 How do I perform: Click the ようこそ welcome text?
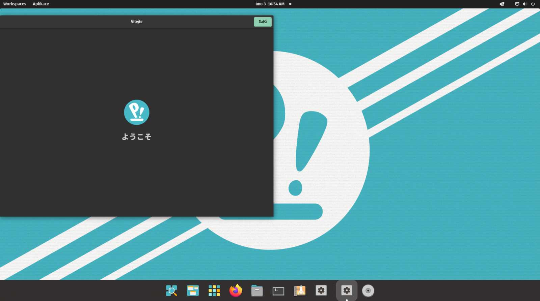[x=137, y=137]
